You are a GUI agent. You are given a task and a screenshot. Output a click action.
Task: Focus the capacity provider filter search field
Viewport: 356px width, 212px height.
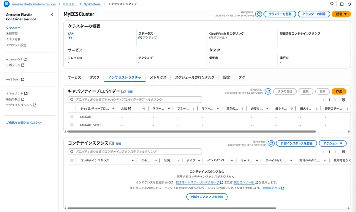tap(135, 100)
